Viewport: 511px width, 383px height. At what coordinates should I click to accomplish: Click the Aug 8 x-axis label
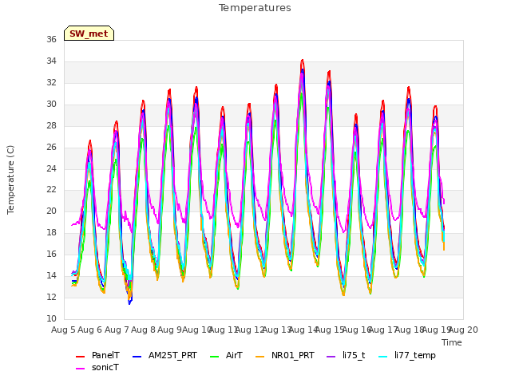pos(143,330)
